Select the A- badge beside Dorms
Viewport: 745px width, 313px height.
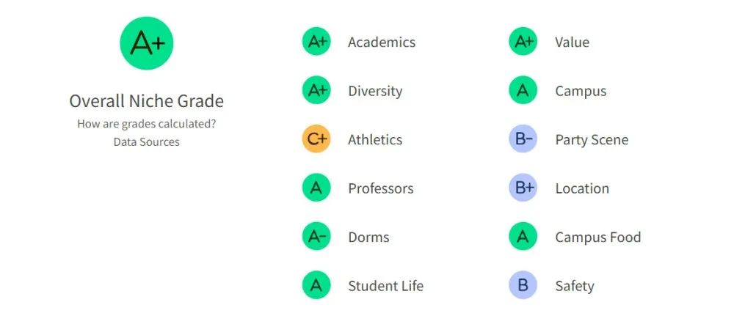coord(316,237)
